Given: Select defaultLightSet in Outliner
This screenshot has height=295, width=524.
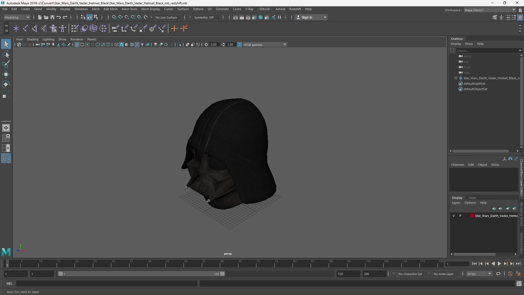Looking at the screenshot, I should coord(474,84).
